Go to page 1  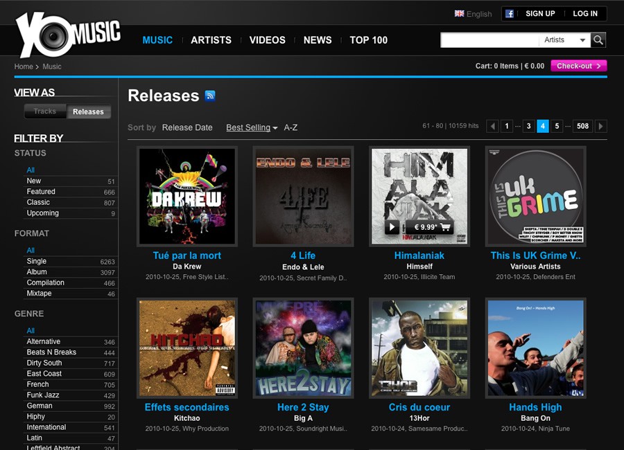[x=507, y=126]
